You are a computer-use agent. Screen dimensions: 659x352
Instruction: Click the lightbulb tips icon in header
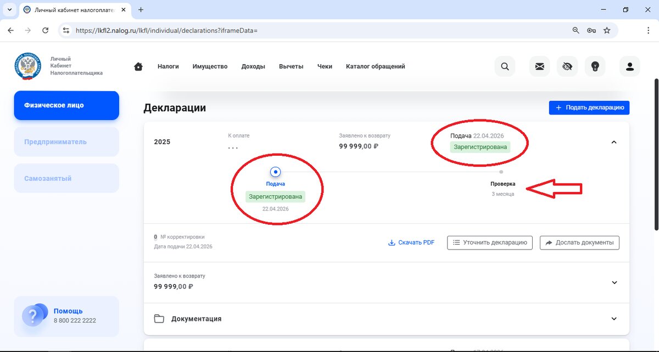(x=595, y=66)
